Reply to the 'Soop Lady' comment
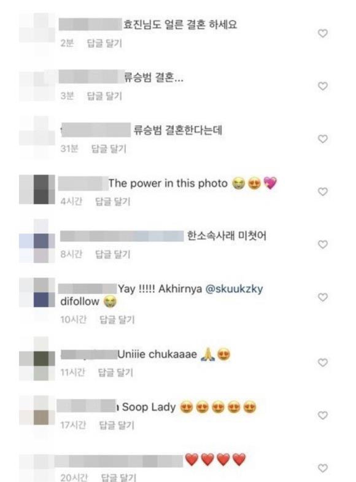The image size is (356, 482). coord(117,426)
